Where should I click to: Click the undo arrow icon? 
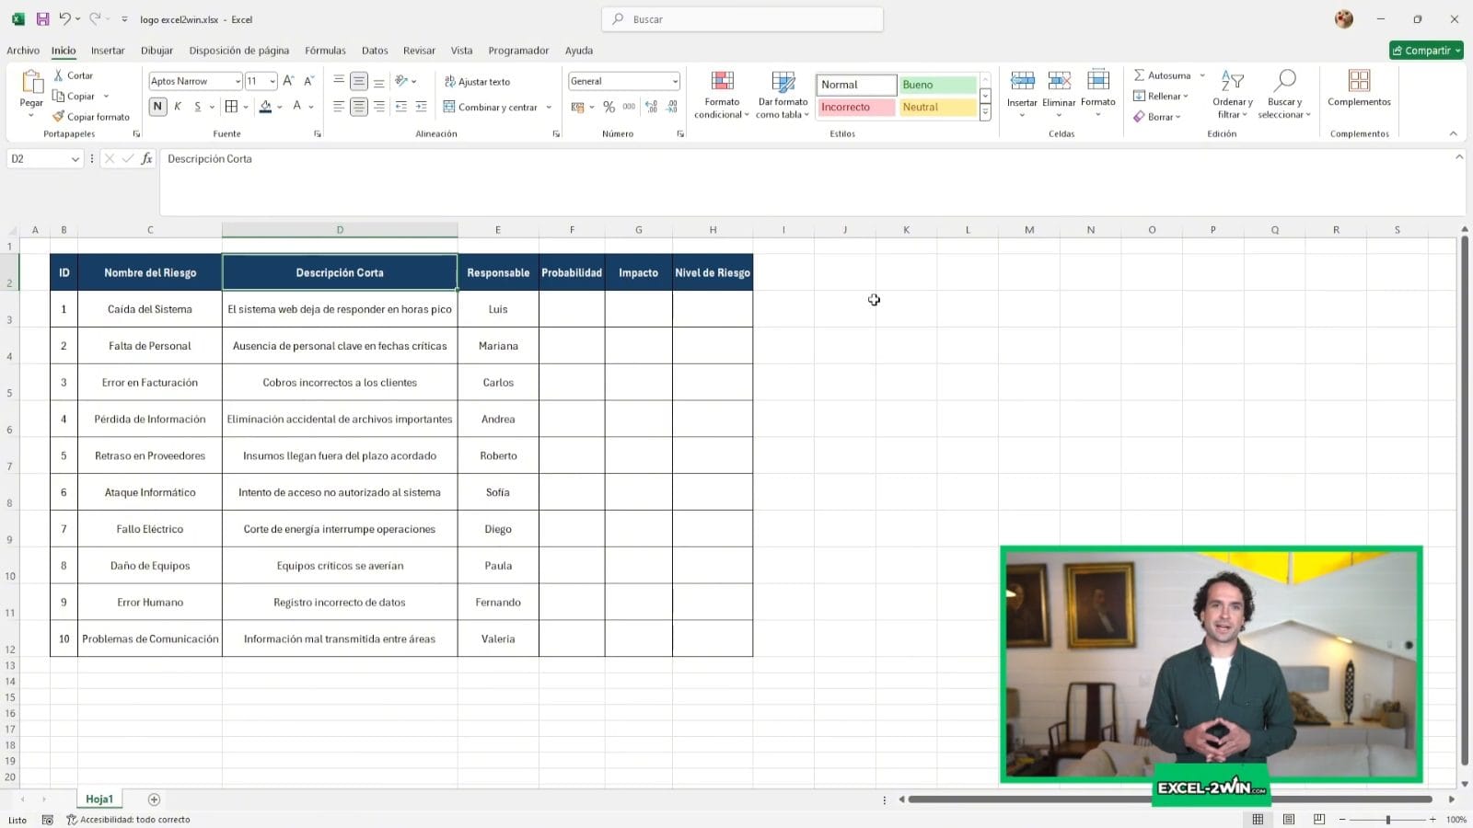[64, 18]
